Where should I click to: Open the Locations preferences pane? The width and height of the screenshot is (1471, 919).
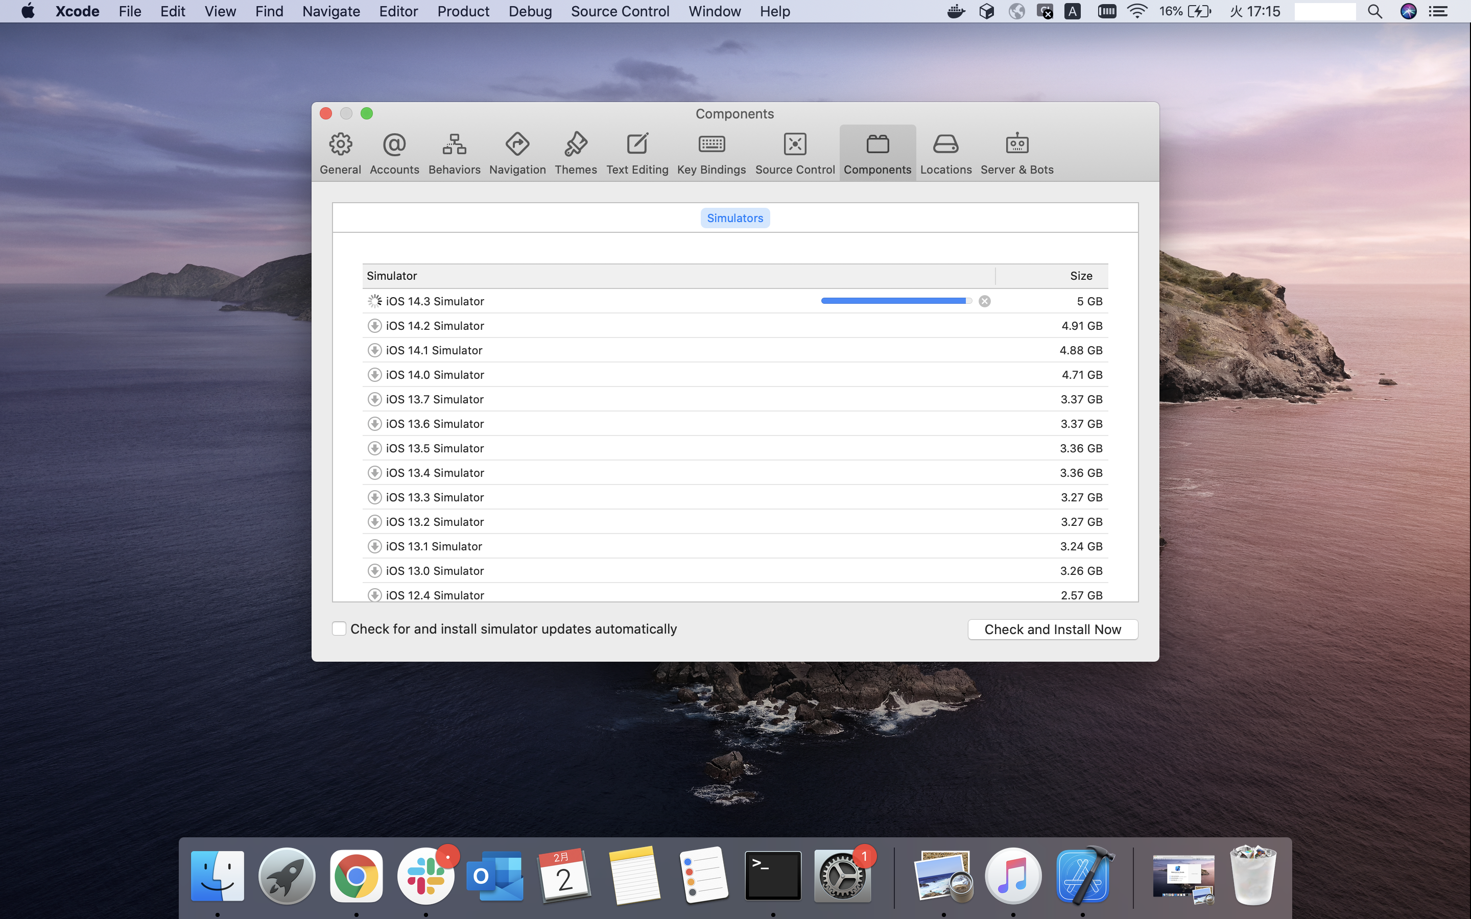pos(946,154)
